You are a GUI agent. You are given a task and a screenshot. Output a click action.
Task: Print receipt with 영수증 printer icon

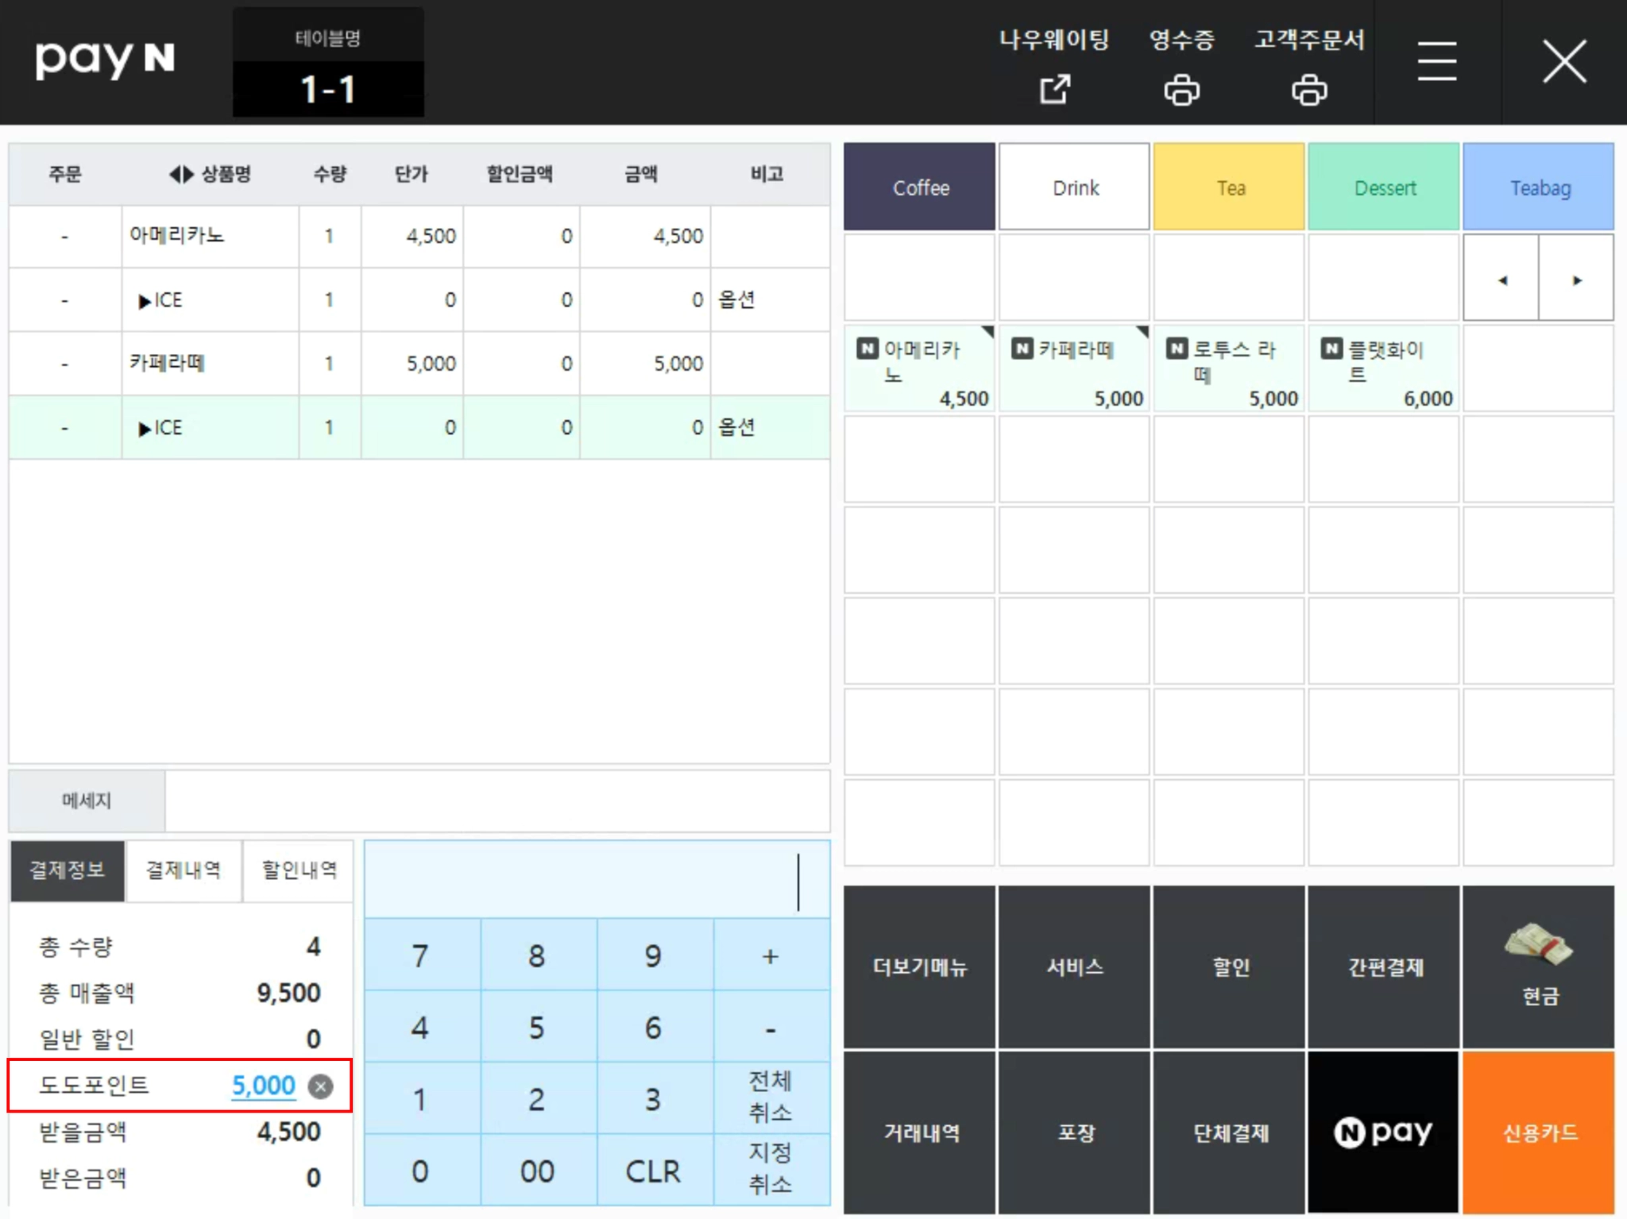coord(1181,89)
